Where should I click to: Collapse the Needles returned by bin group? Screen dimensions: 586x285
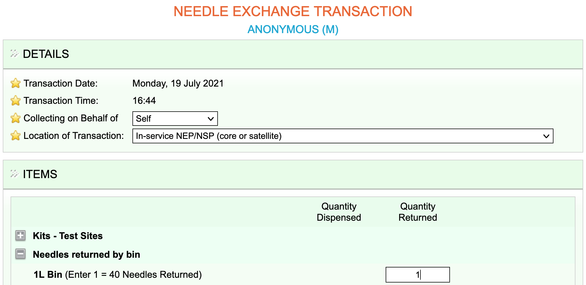(20, 254)
